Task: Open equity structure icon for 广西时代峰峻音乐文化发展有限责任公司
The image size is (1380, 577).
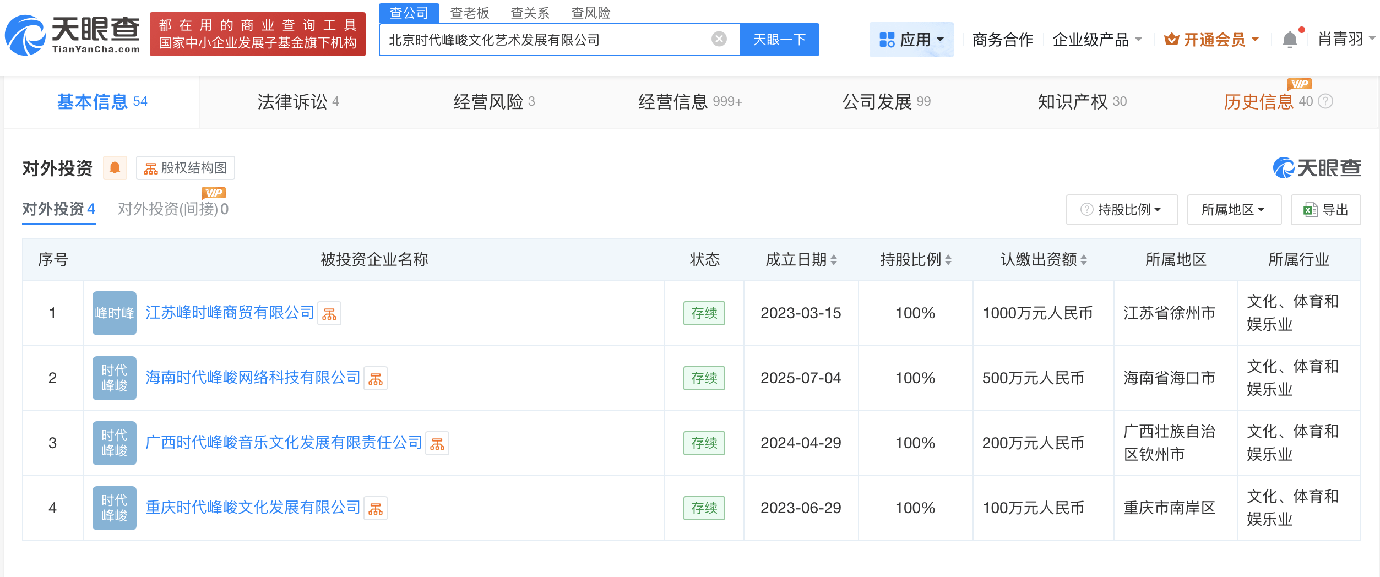Action: point(437,444)
